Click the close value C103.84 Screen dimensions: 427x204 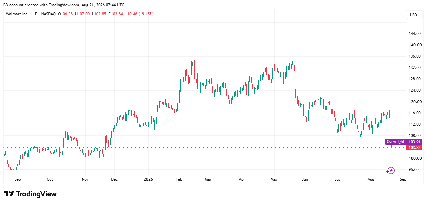(x=115, y=14)
